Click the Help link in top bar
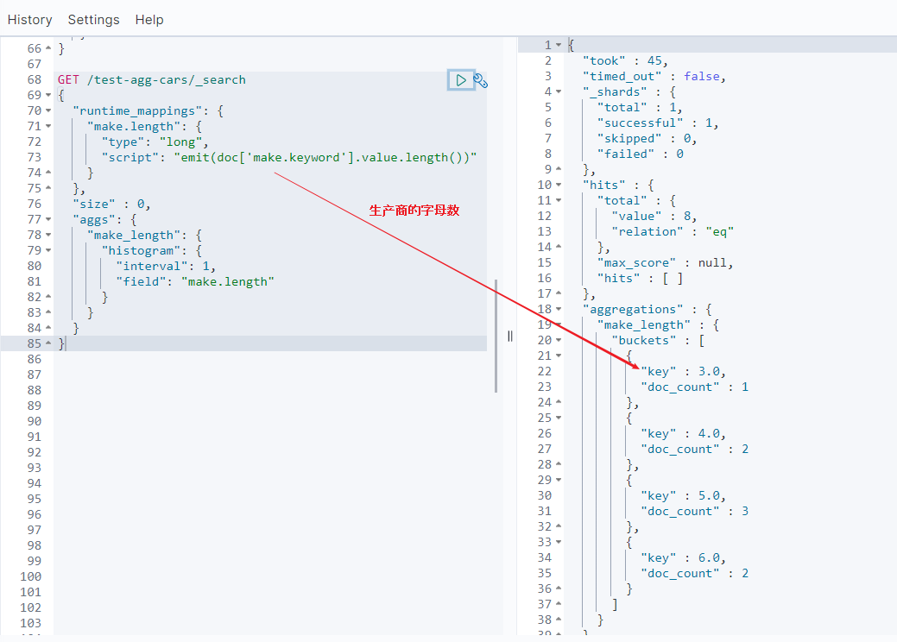This screenshot has height=642, width=897. 149,19
